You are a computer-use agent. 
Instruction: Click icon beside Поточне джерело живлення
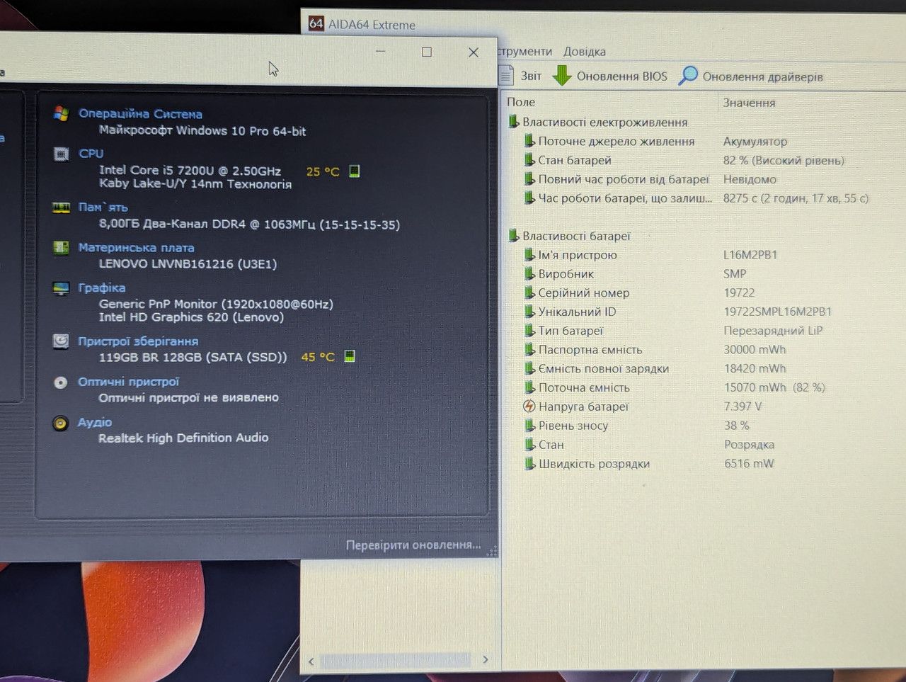pyautogui.click(x=529, y=141)
